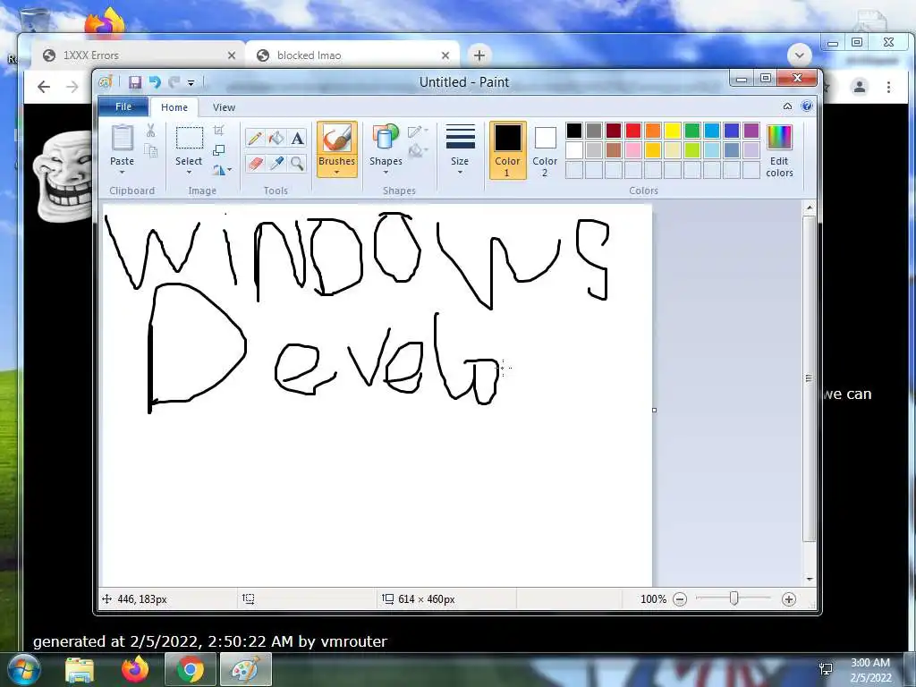This screenshot has height=687, width=916.
Task: Click the selection size icon in status bar
Action: pyautogui.click(x=249, y=598)
